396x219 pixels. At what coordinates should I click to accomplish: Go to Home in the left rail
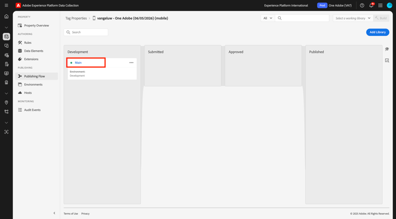point(6,16)
